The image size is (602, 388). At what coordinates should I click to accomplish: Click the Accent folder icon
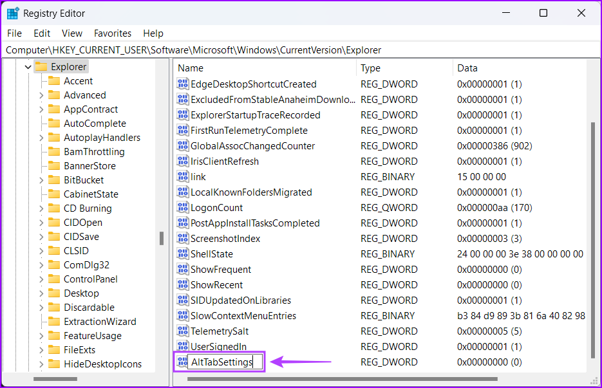click(x=54, y=81)
